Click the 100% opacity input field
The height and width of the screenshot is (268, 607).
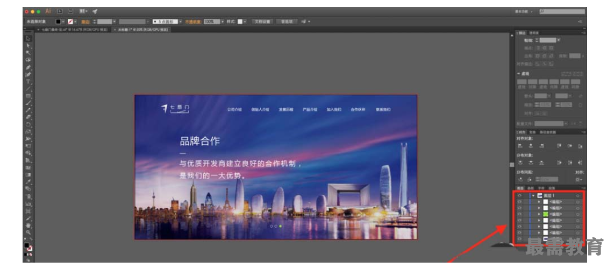tap(212, 22)
